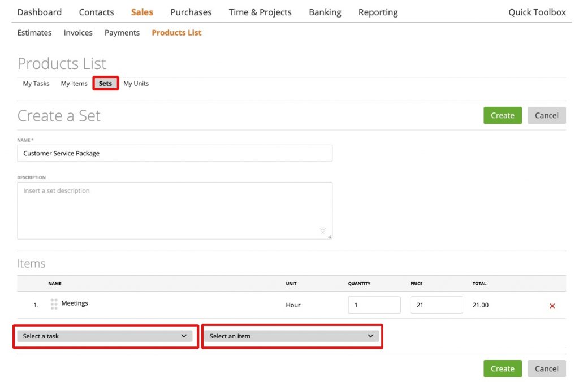This screenshot has height=382, width=579.
Task: Remove the Meetings item with red X
Action: pos(552,306)
